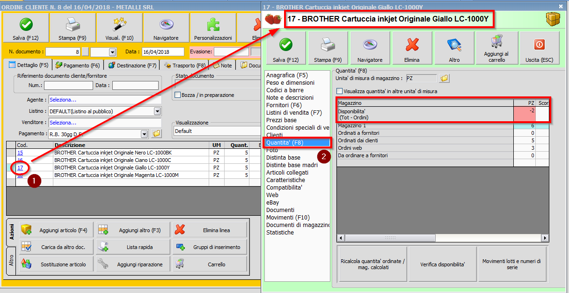This screenshot has height=293, width=569.
Task: Select the vertical Azioni tab
Action: point(12,232)
